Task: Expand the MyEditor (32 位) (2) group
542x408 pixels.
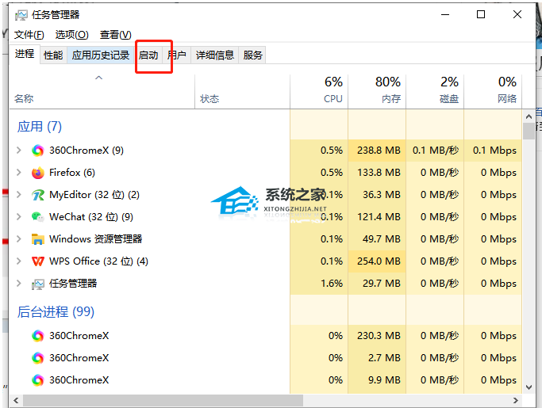Action: click(x=19, y=195)
